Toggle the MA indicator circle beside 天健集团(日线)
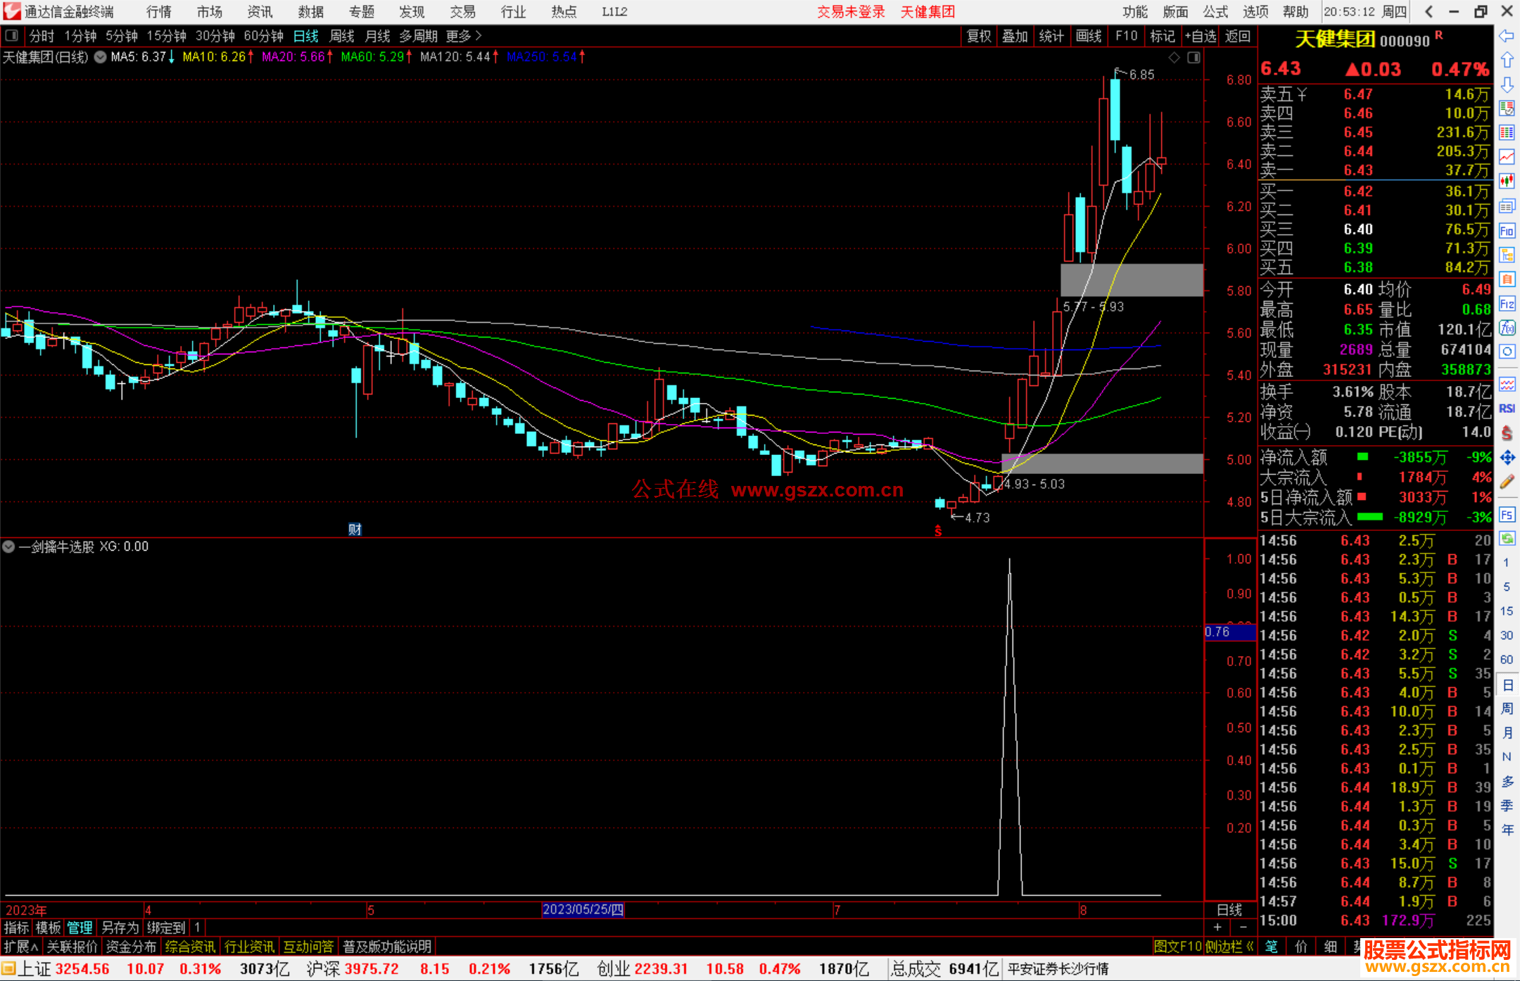This screenshot has height=981, width=1520. [100, 57]
